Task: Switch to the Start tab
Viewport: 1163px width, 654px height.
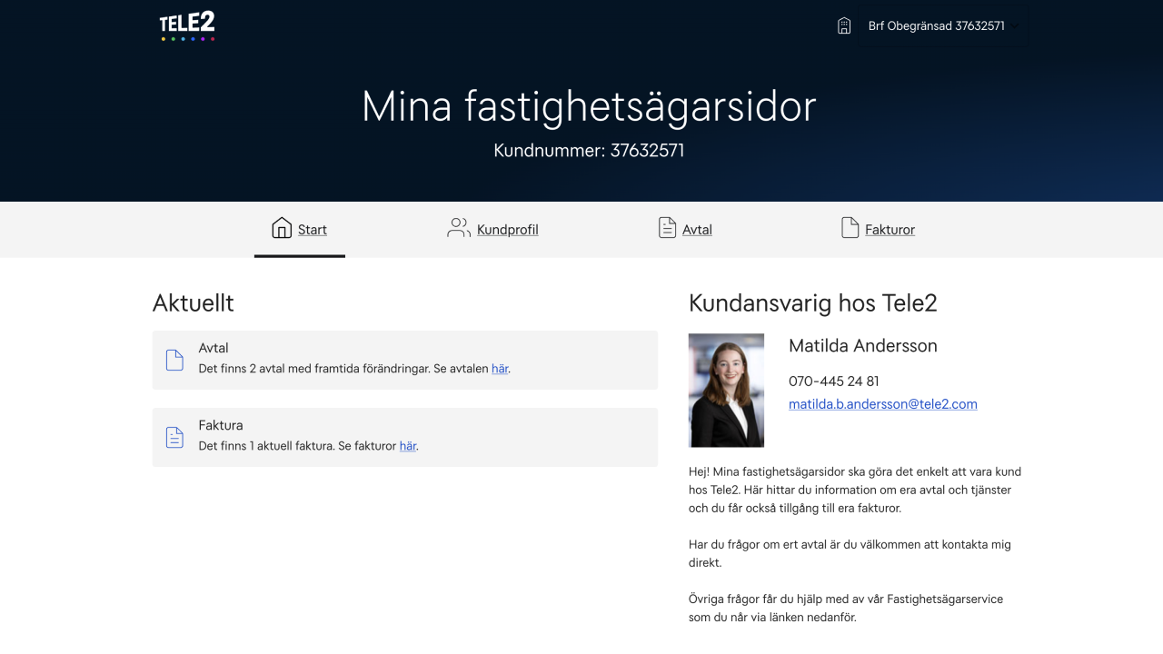Action: 300,229
